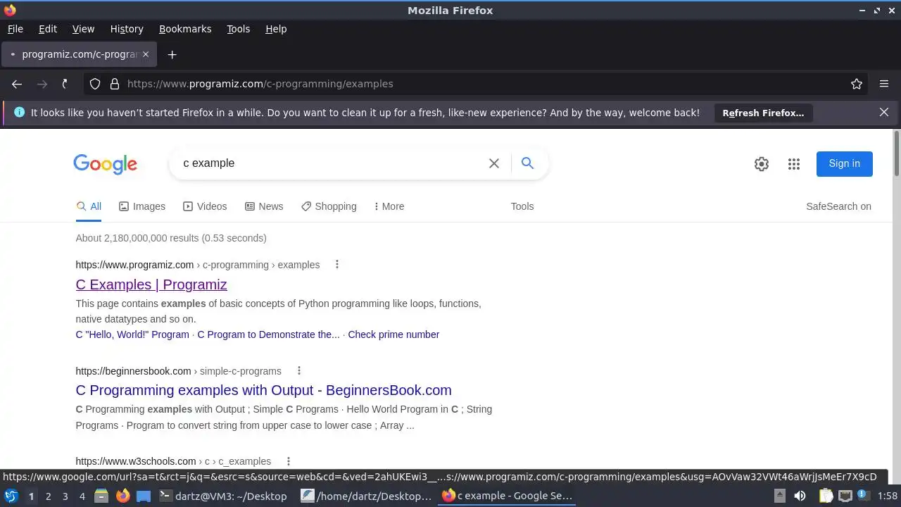Select the c example - Google Search taskbar entry
901x507 pixels.
(508, 496)
